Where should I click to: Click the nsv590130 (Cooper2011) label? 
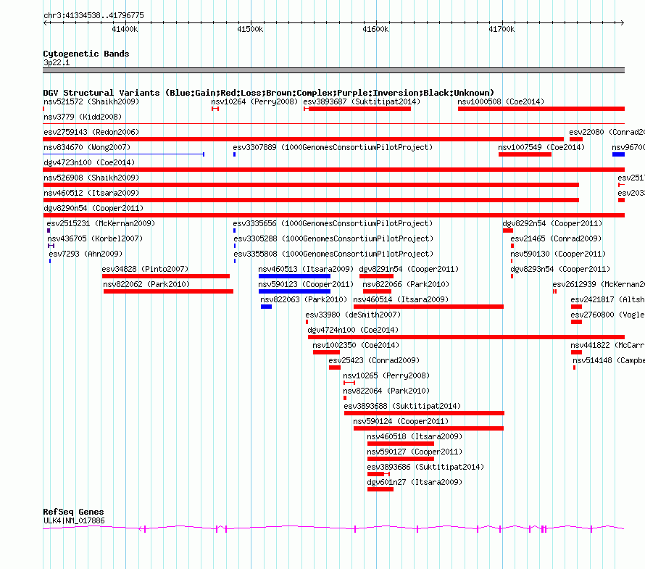tap(558, 254)
